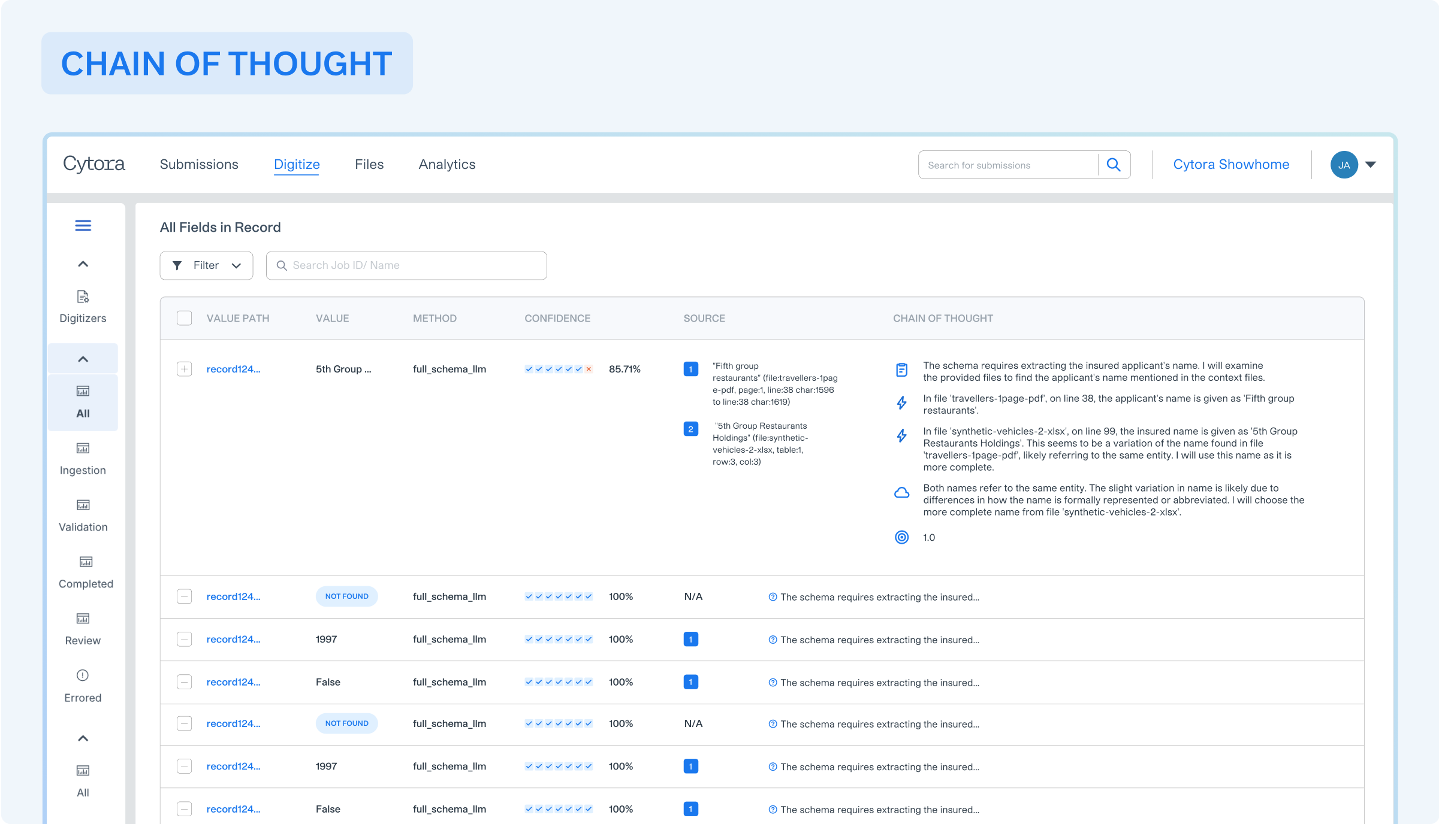Open record124 link in 5th Group row

tap(233, 369)
